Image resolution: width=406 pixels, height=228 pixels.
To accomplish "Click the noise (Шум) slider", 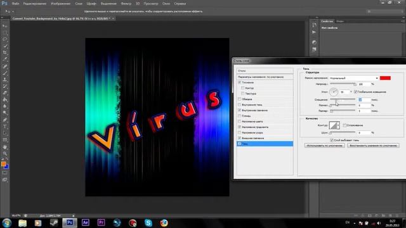I will click(x=343, y=132).
